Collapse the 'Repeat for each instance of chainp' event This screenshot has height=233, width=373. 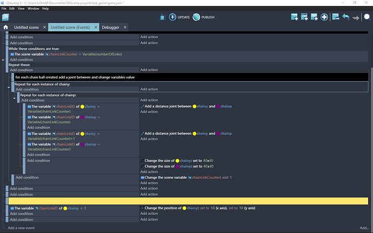pyautogui.click(x=15, y=98)
